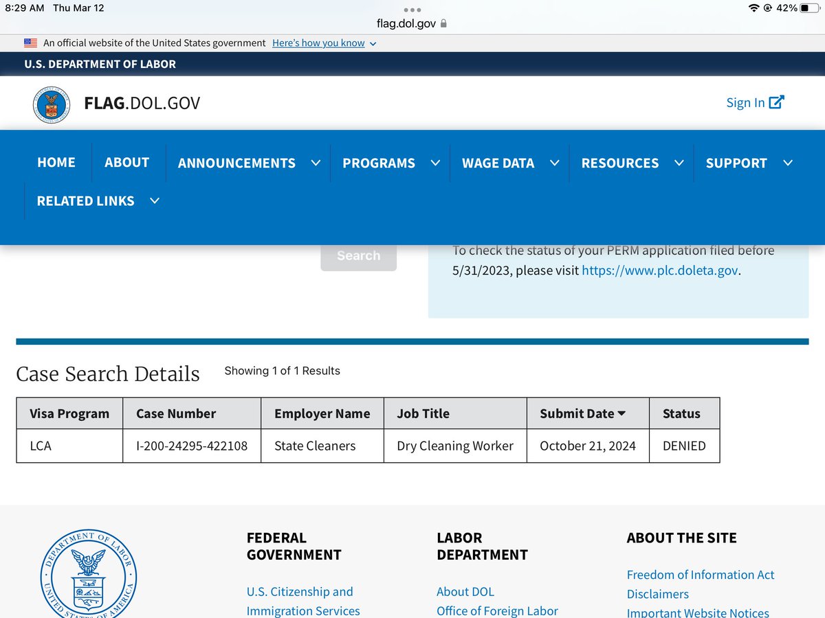Expand the Support menu chevron
This screenshot has width=825, height=618.
point(788,163)
